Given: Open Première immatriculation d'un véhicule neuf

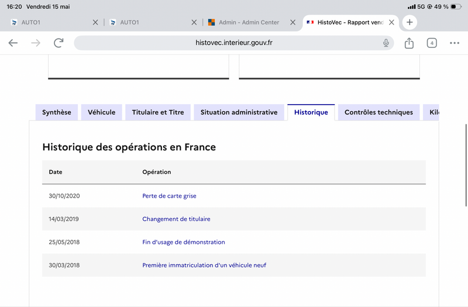Looking at the screenshot, I should point(204,265).
